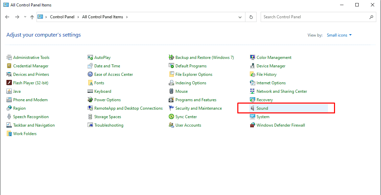This screenshot has width=381, height=195.
Task: Click the Sound speaker icon
Action: [252, 108]
